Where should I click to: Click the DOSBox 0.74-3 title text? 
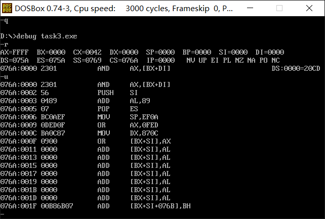coord(124,9)
